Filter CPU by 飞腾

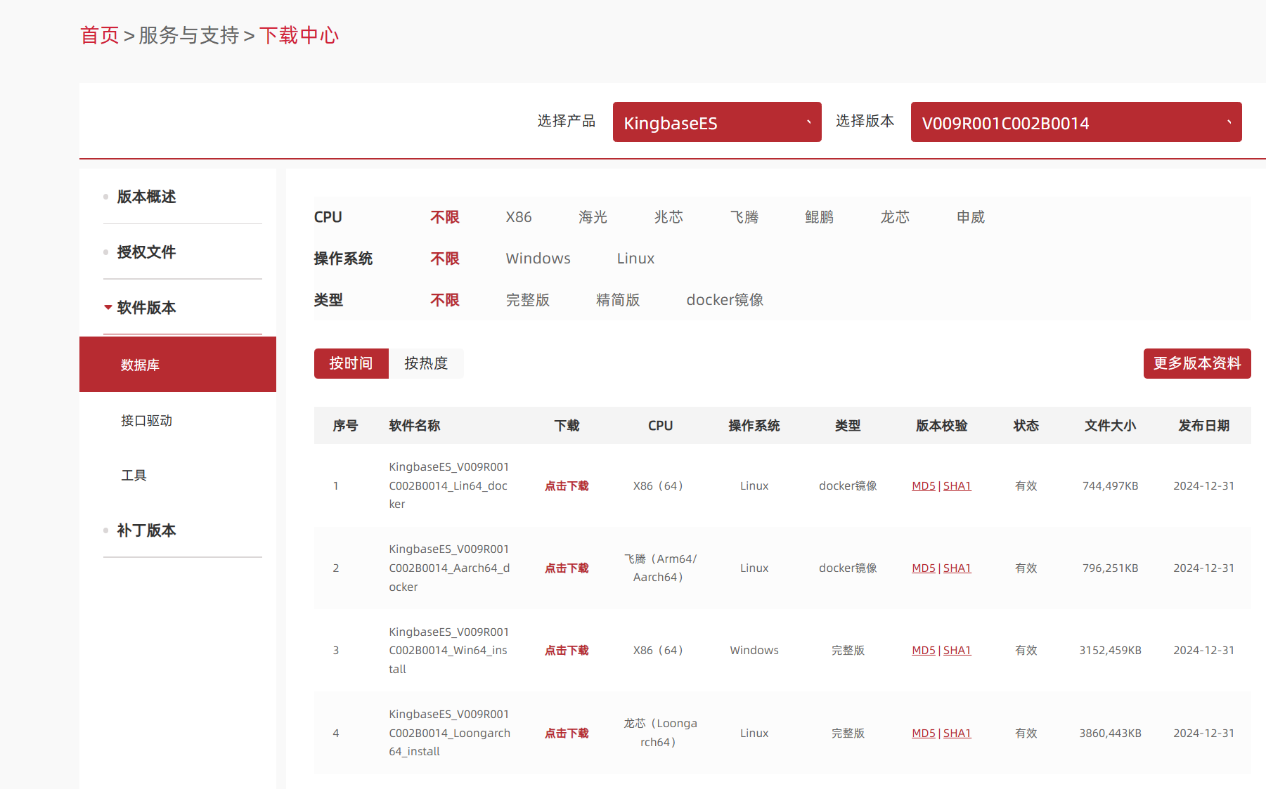coord(744,217)
